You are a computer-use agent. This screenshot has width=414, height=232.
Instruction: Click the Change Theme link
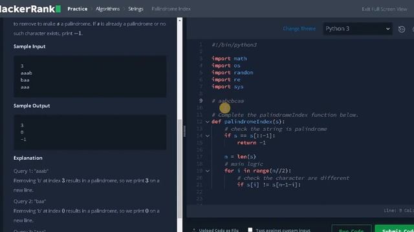coord(299,28)
